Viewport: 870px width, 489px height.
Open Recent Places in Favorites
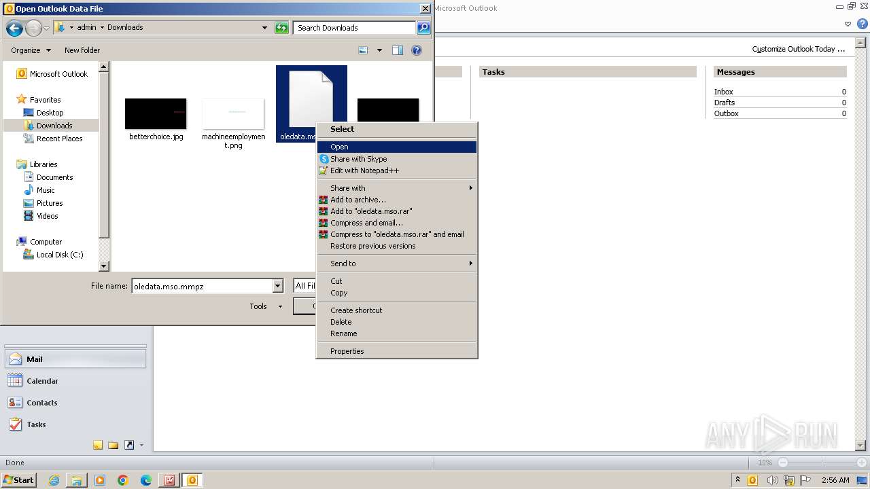tap(53, 139)
